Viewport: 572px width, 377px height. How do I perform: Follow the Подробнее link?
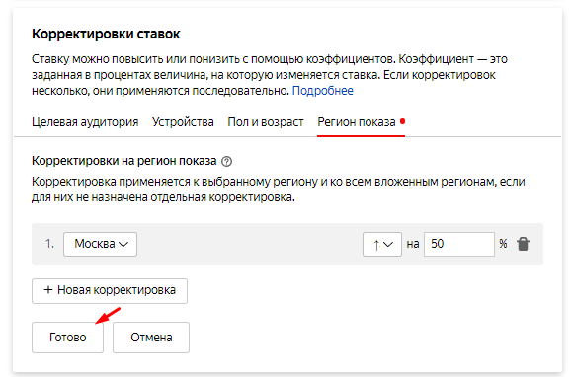pos(323,91)
